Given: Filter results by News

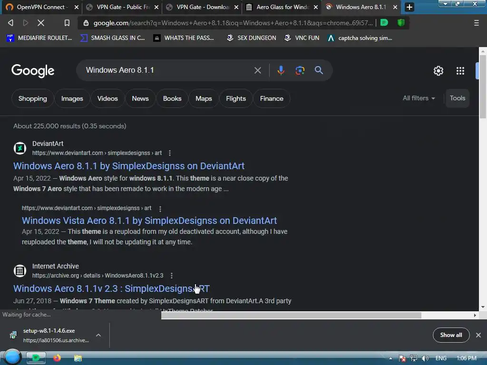Looking at the screenshot, I should point(140,99).
